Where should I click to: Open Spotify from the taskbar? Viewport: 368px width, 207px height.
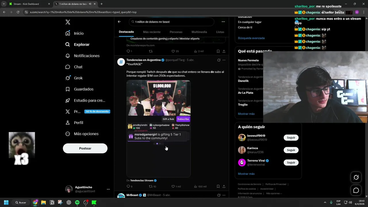pyautogui.click(x=77, y=202)
